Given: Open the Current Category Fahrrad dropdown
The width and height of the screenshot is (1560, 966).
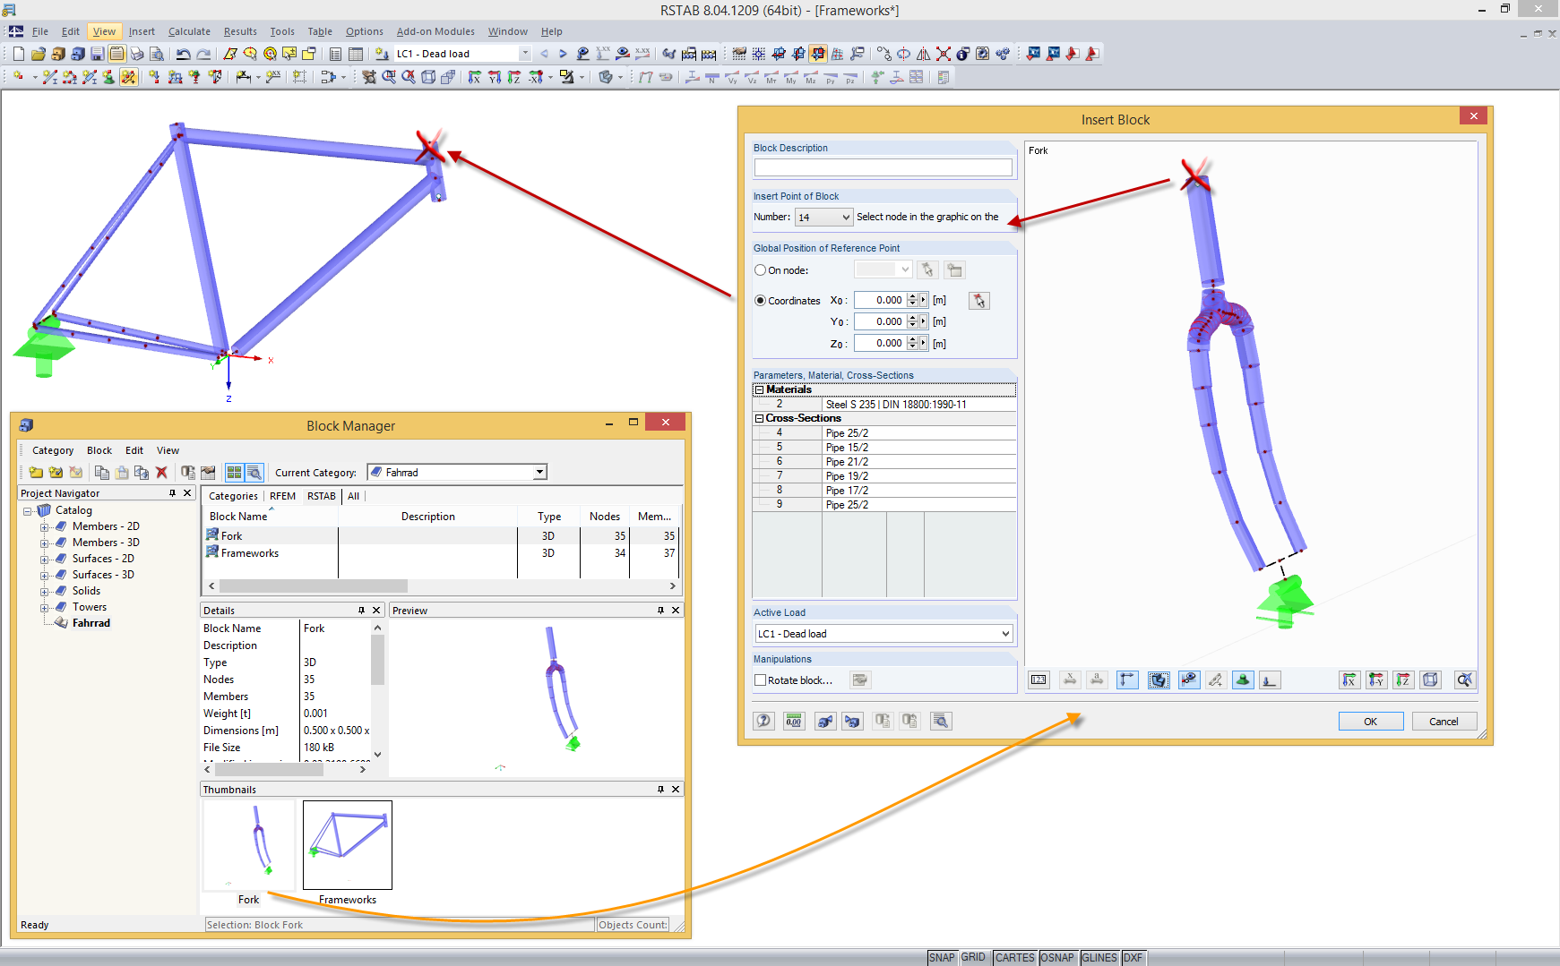Looking at the screenshot, I should tap(539, 472).
